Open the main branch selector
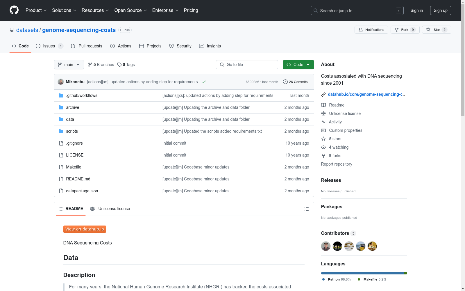 click(69, 65)
